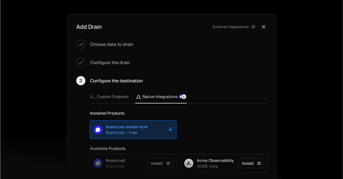The height and width of the screenshot is (179, 343).
Task: Click the Braintrust logo under Available Products
Action: coord(98,163)
